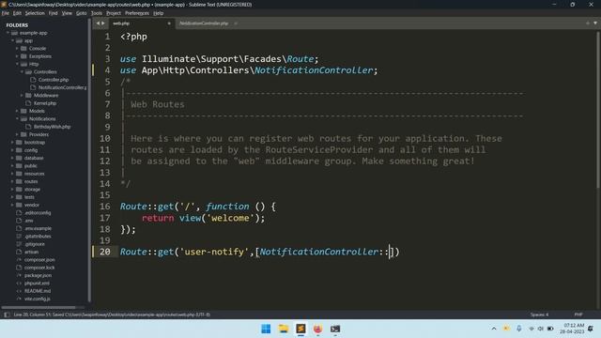The width and height of the screenshot is (601, 338).
Task: Open the Edit menu
Action: (x=17, y=13)
